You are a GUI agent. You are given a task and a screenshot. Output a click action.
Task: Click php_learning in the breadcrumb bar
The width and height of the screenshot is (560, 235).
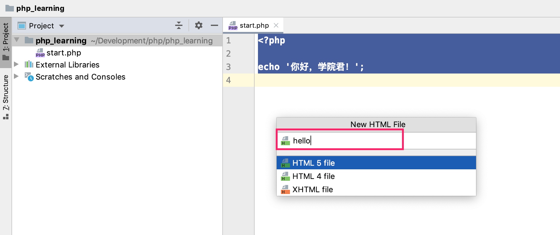point(40,8)
